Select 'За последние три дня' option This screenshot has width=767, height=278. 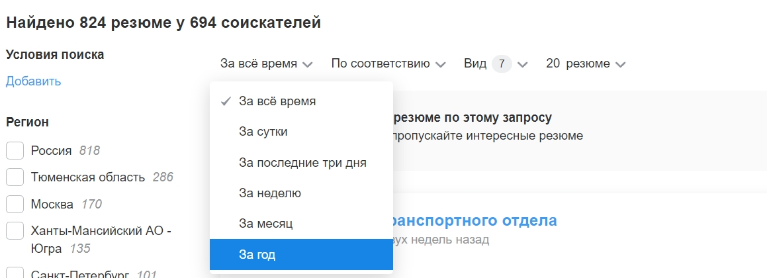(301, 162)
